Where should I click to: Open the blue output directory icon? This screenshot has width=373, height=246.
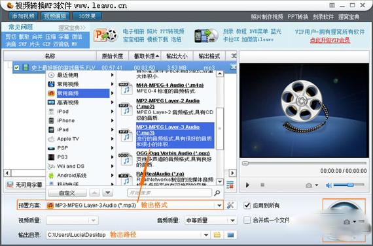pos(230,235)
